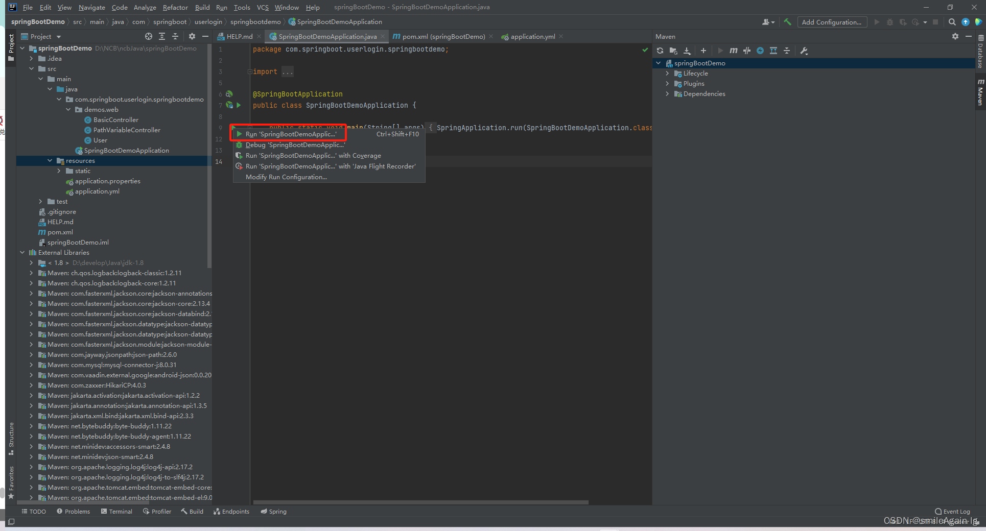Open the Terminal tool window button
This screenshot has width=986, height=531.
coord(116,512)
